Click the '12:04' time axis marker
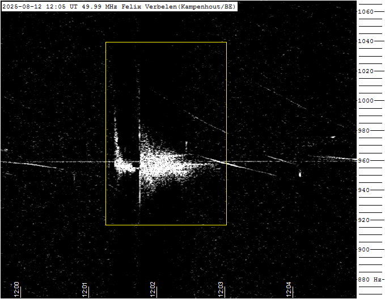The width and height of the screenshot is (385, 299). coord(289,289)
